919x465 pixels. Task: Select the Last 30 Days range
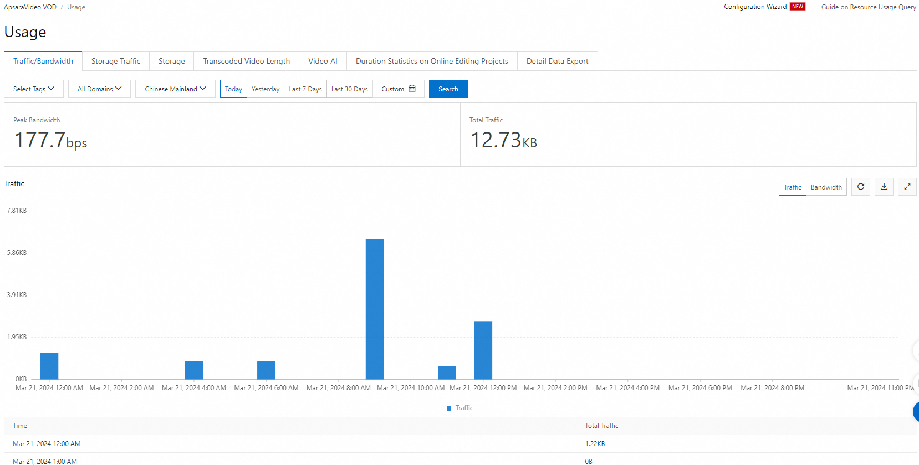[350, 89]
